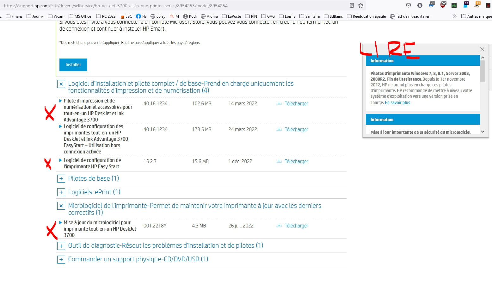
Task: Open the Pocket save icon
Action: (x=409, y=5)
